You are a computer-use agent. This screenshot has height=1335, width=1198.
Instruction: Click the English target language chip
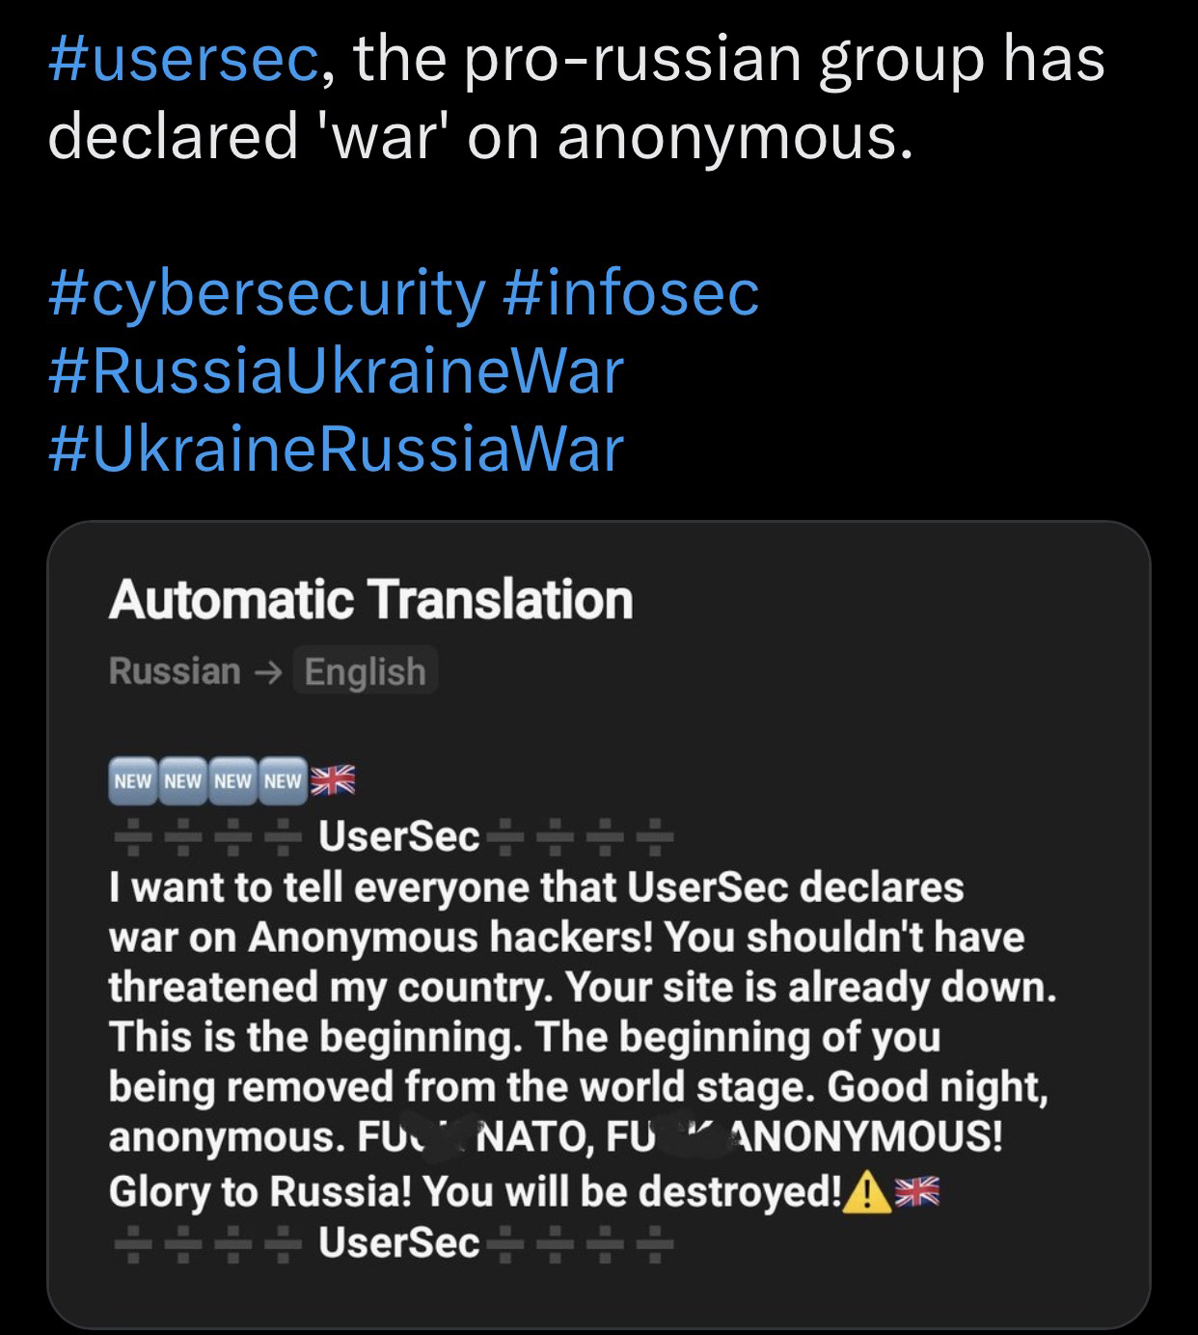(365, 671)
